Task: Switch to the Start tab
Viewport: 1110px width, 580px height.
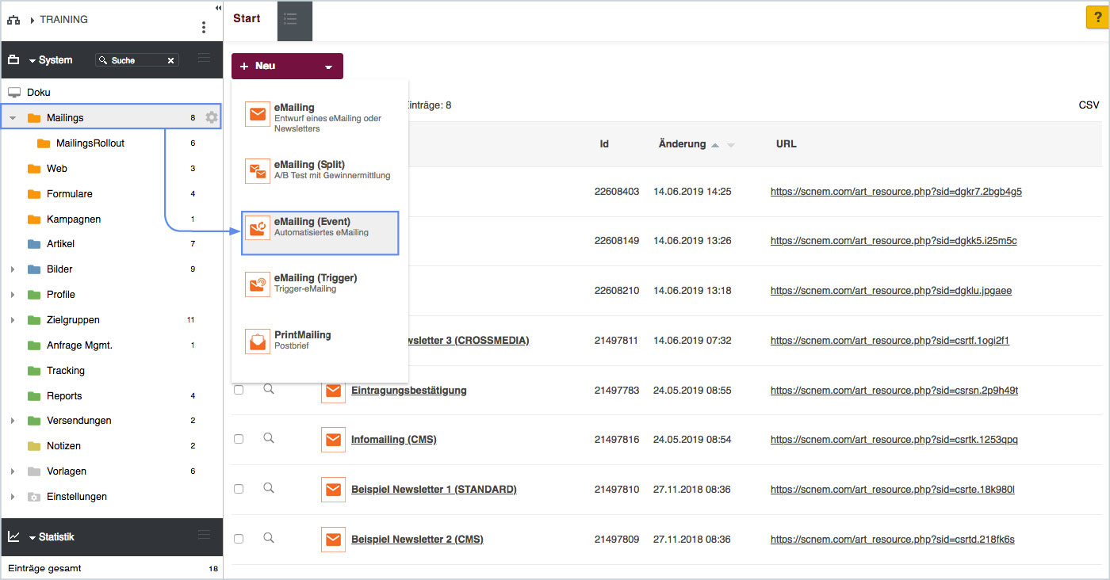Action: (247, 19)
